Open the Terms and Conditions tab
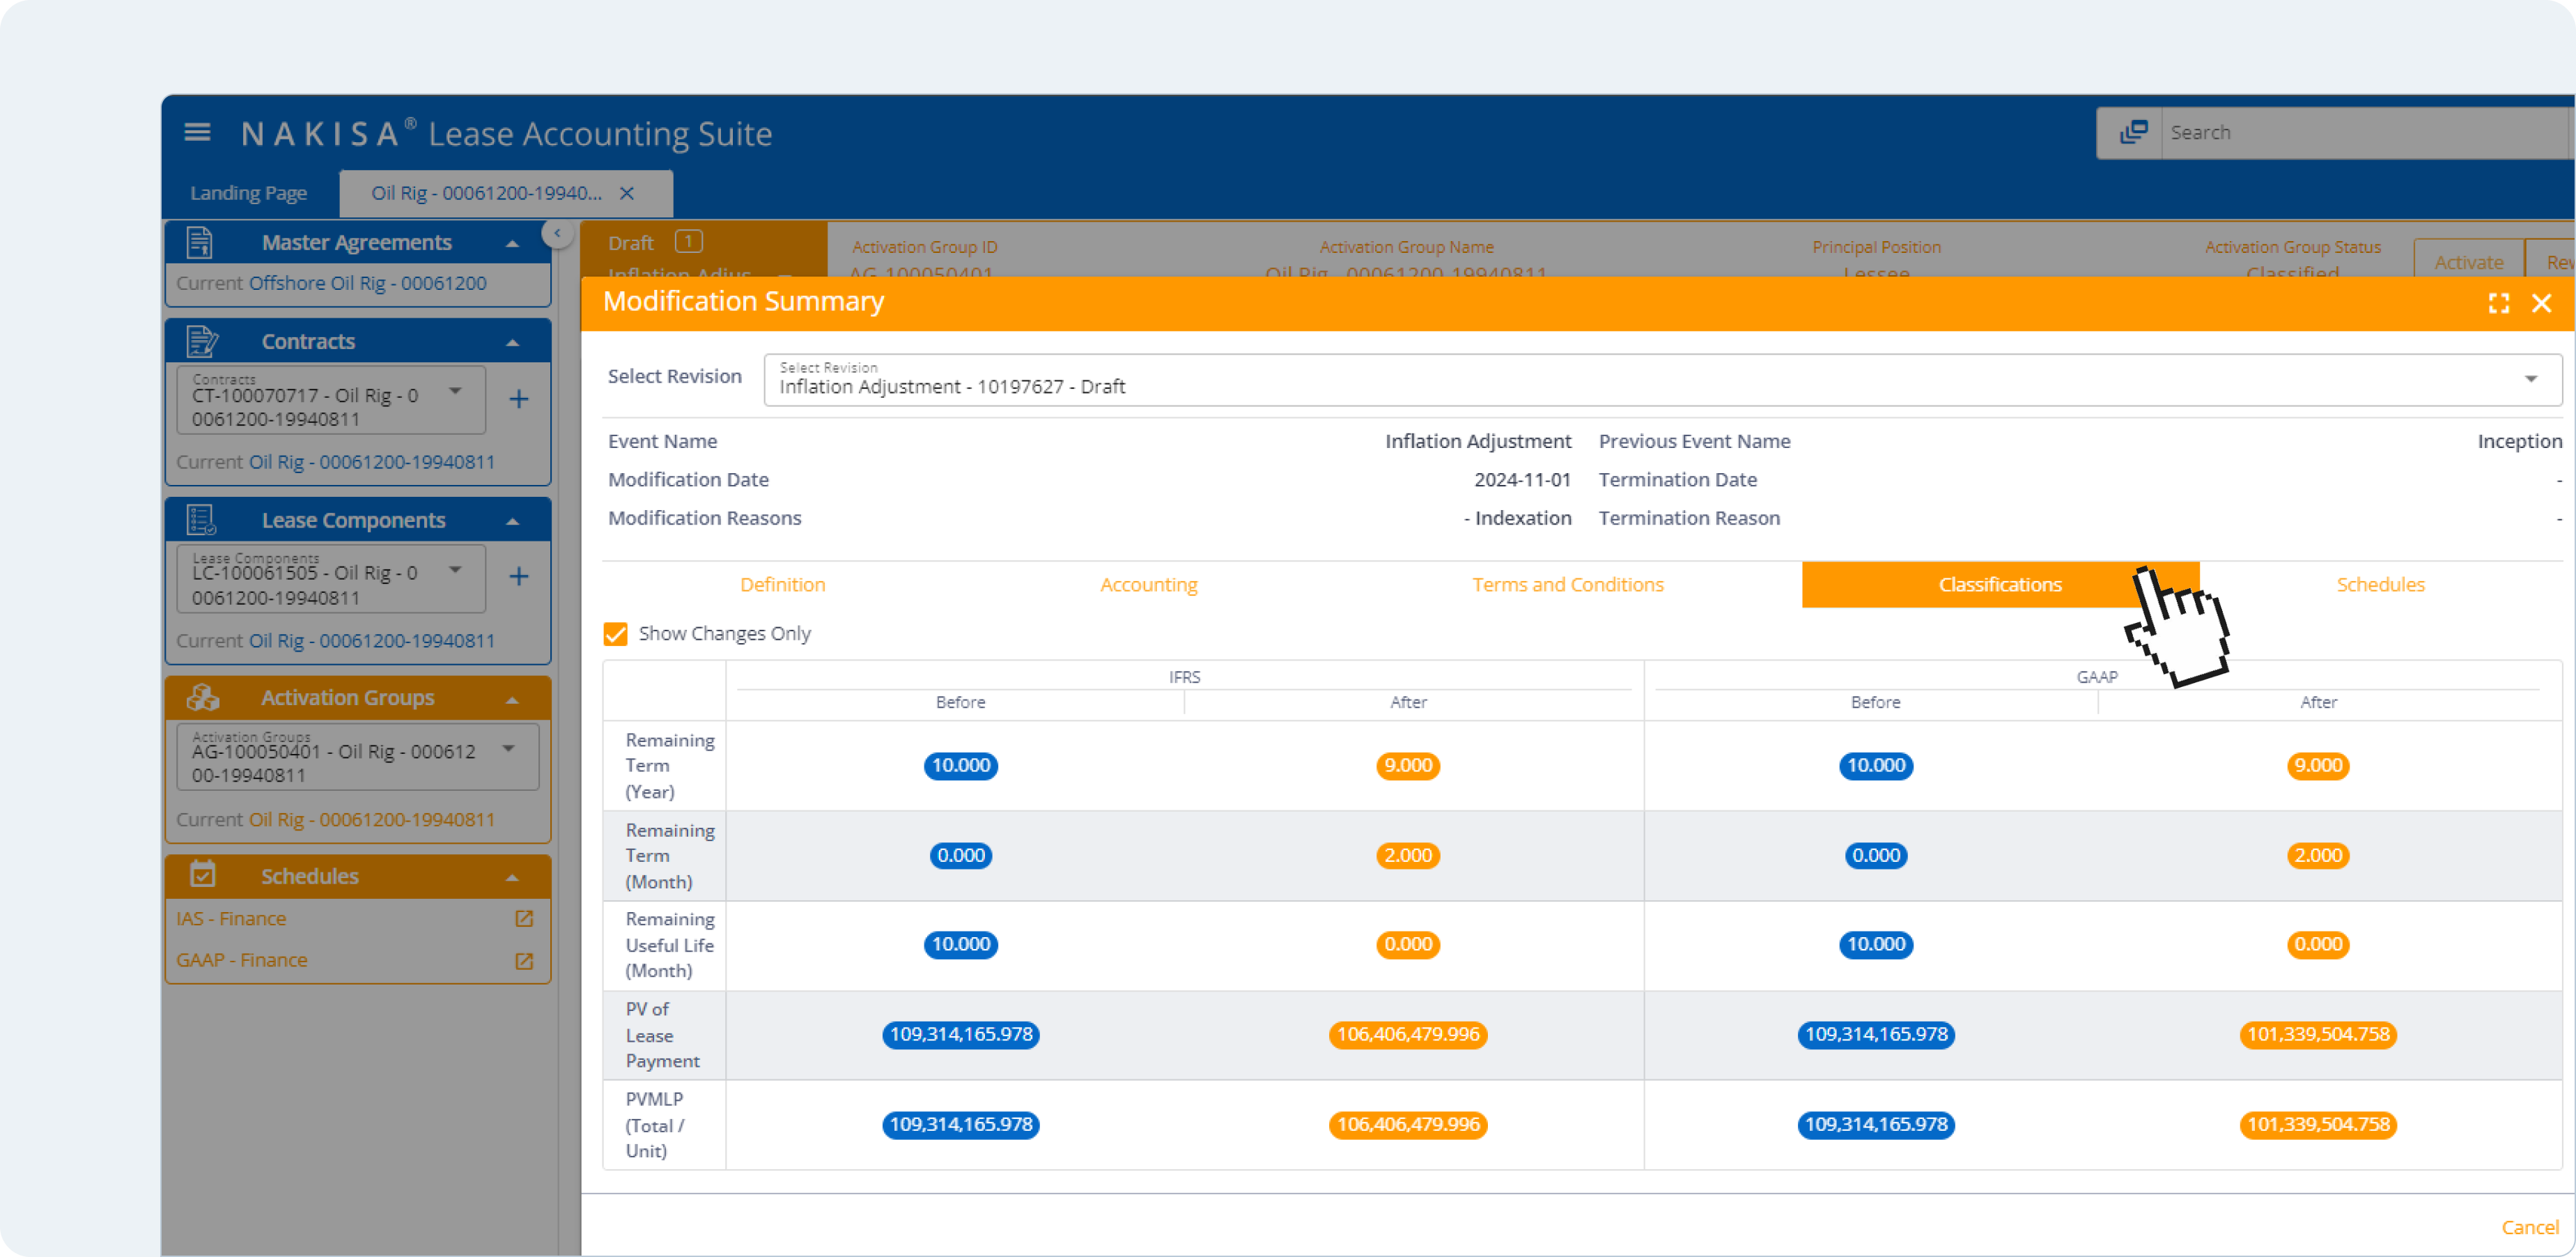2576x1257 pixels. [x=1567, y=584]
